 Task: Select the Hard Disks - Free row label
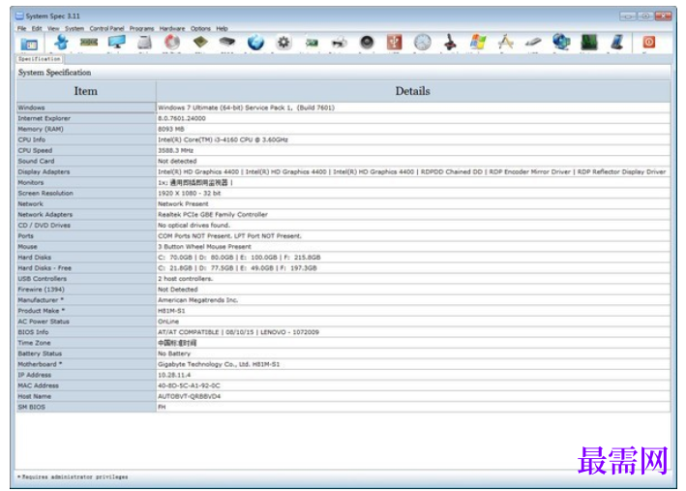pyautogui.click(x=45, y=268)
